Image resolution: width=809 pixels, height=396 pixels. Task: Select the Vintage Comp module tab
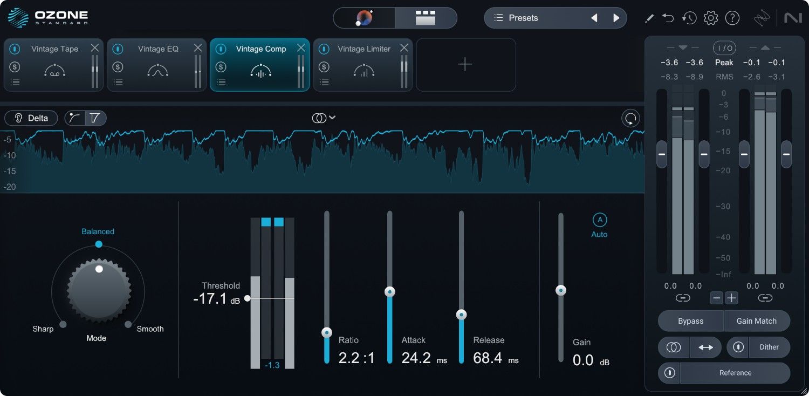click(x=261, y=49)
